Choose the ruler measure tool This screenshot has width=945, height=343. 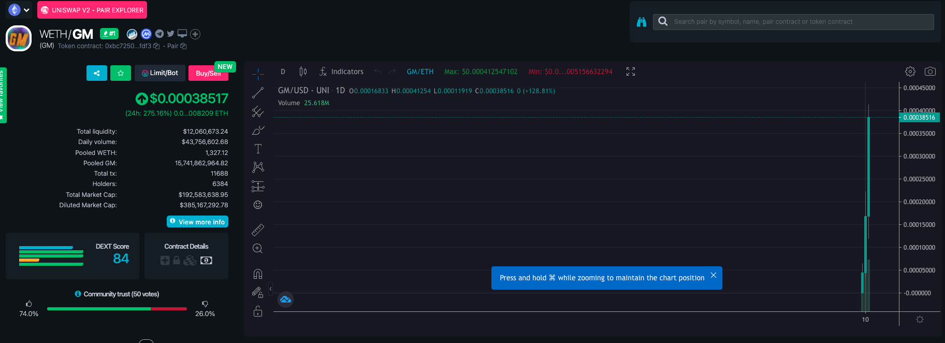(x=258, y=230)
